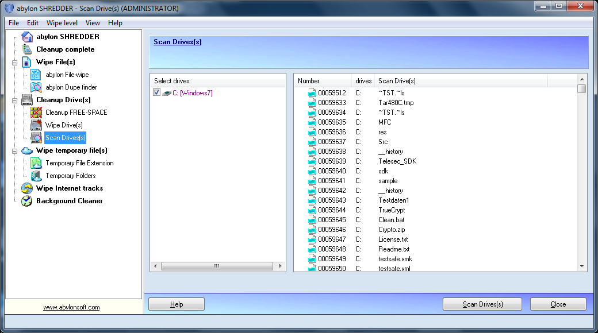Image resolution: width=598 pixels, height=333 pixels.
Task: Click the Scan Drive(s) column header
Action: click(461, 81)
